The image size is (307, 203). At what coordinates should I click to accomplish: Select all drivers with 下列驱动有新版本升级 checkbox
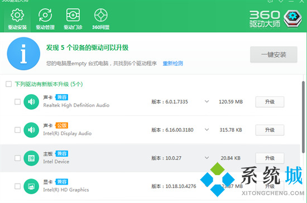(x=8, y=84)
